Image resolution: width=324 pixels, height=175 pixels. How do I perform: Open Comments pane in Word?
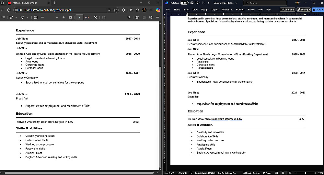287,9
